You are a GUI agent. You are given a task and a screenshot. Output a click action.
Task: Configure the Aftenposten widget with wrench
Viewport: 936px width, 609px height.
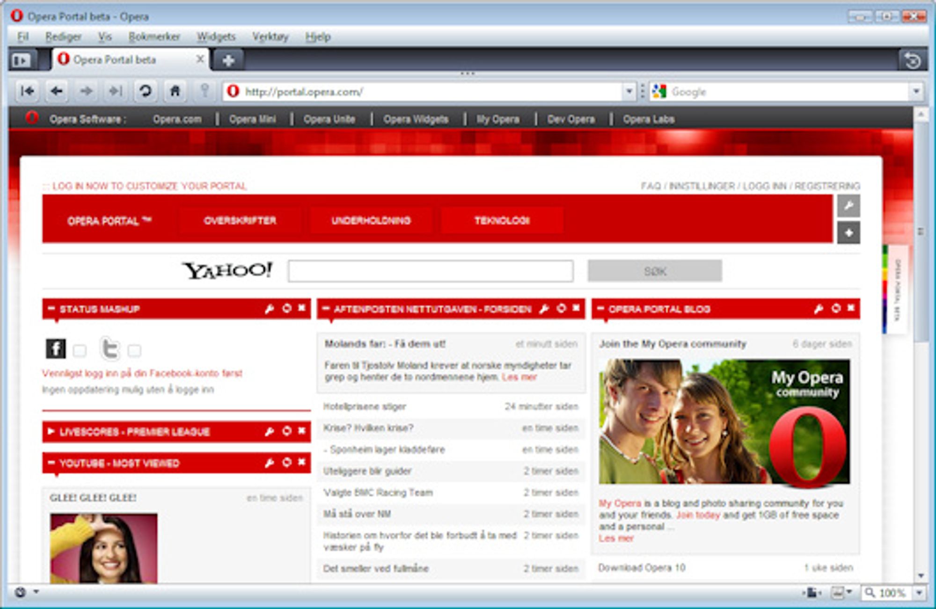(x=544, y=309)
